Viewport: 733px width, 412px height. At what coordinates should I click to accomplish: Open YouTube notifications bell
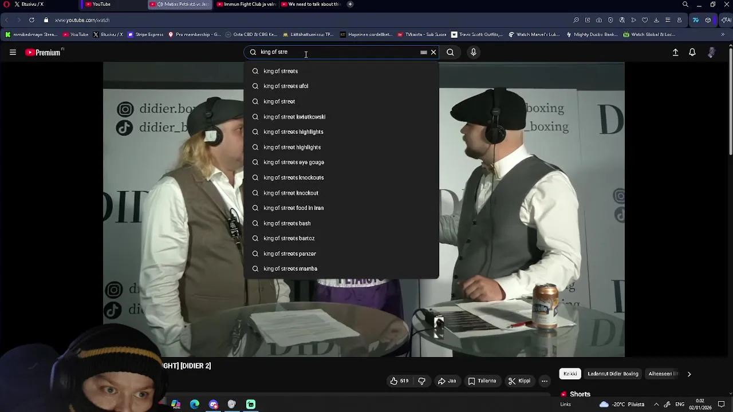692,52
